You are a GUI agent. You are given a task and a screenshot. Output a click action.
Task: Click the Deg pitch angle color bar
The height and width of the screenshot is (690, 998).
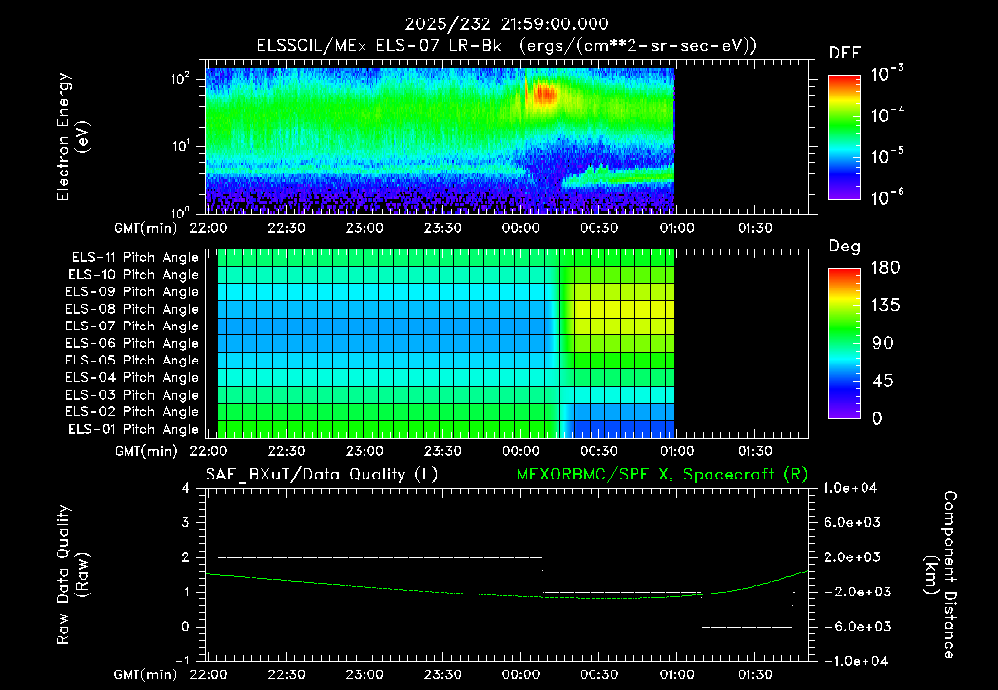[x=844, y=343]
